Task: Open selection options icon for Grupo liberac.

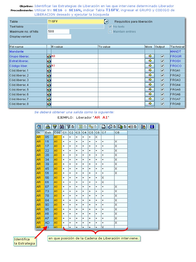Action: tap(49, 56)
